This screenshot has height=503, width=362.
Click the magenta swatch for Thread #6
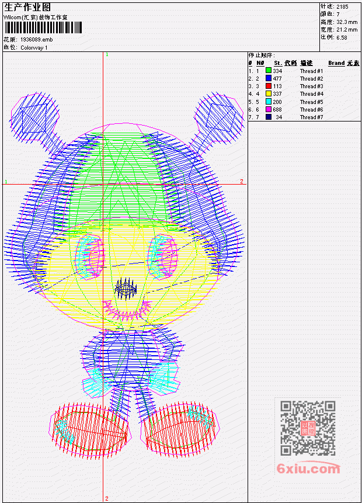coord(269,109)
